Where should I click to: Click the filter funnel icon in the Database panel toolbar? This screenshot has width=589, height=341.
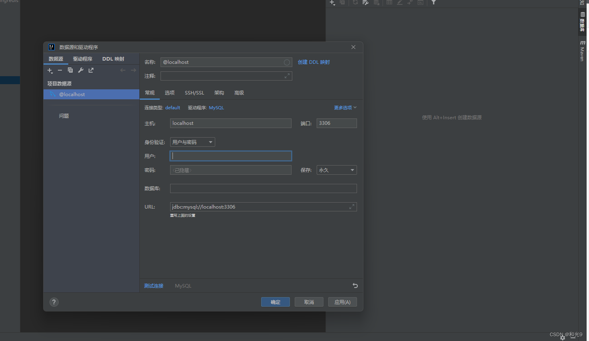pyautogui.click(x=434, y=2)
